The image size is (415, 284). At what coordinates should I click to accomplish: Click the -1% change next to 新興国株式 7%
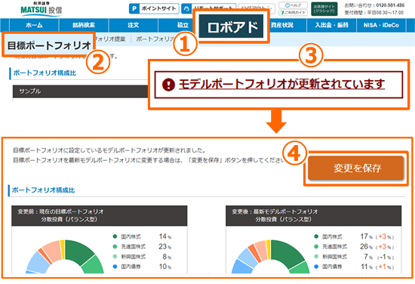point(385,257)
